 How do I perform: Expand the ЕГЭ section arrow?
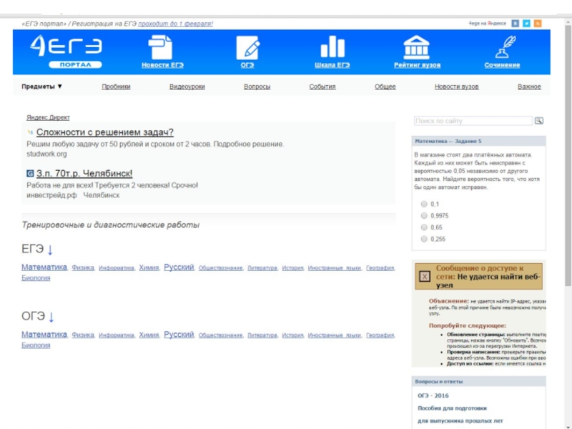click(51, 250)
